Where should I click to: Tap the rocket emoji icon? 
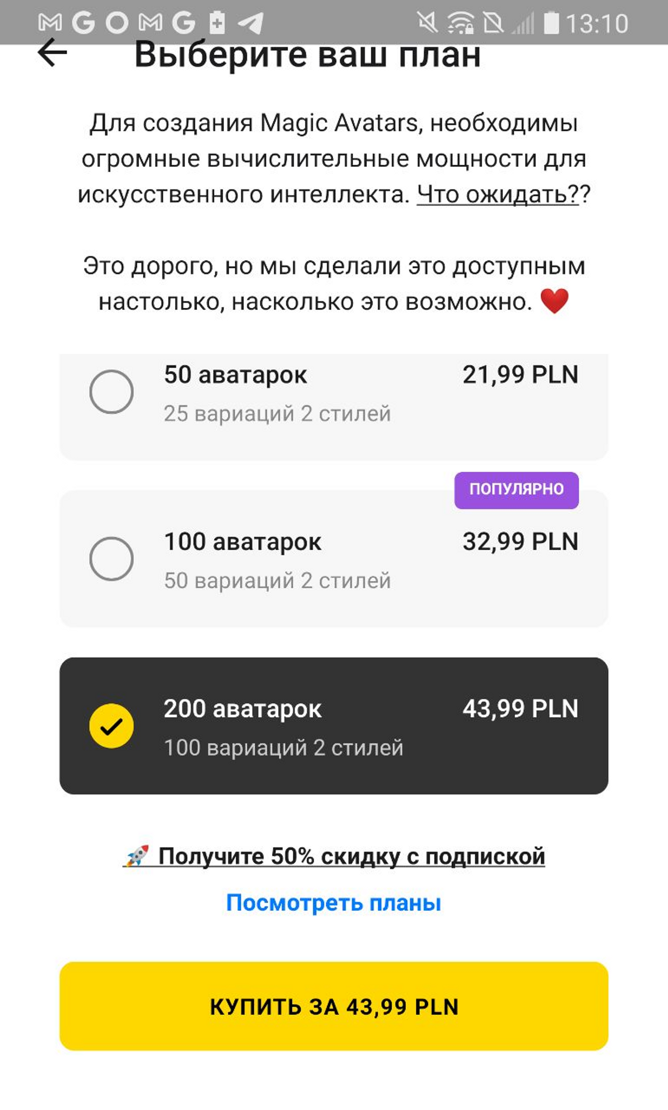[137, 856]
